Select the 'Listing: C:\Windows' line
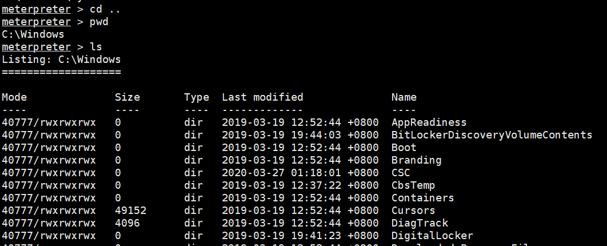This screenshot has height=246, width=607. [x=61, y=59]
